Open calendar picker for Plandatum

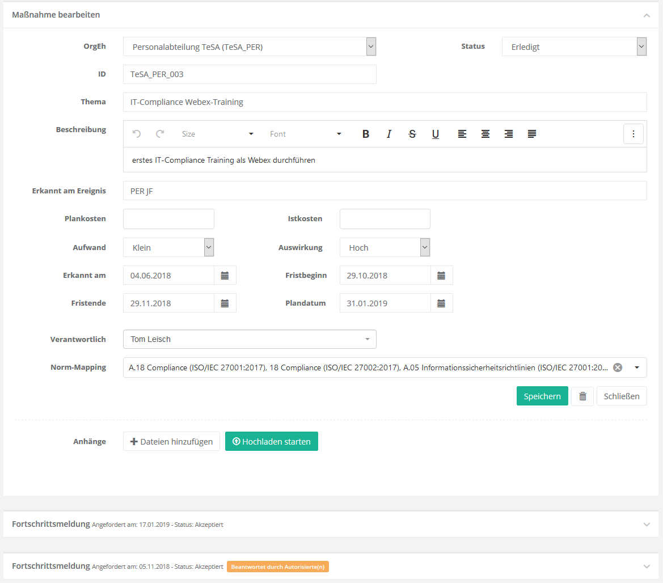(441, 303)
